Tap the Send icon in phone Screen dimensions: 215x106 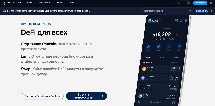pyautogui.click(x=158, y=47)
